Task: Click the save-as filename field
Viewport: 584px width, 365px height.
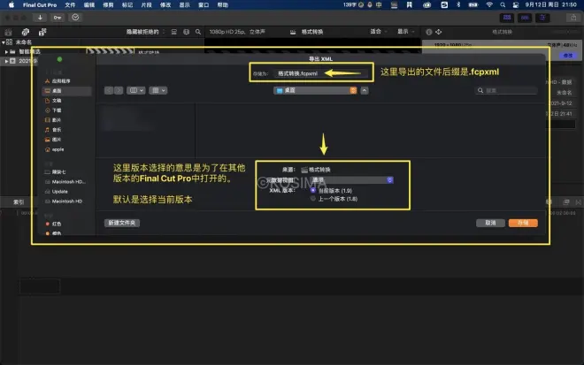Action: pos(320,73)
